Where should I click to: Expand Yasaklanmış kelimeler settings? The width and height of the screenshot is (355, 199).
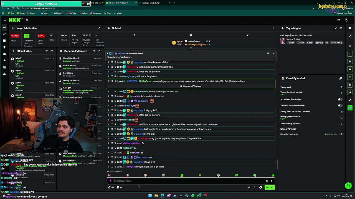tap(341, 124)
